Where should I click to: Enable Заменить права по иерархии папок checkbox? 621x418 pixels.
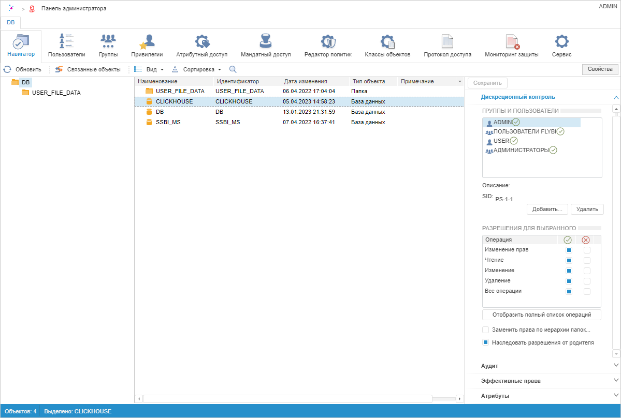486,330
